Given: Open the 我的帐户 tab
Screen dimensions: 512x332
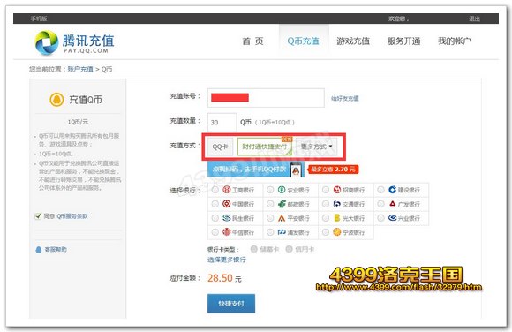Looking at the screenshot, I should 455,41.
